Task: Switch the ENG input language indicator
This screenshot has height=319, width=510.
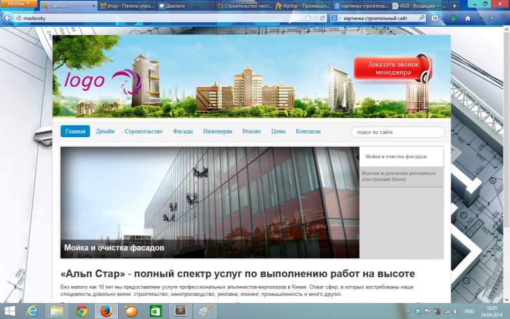Action: point(469,311)
